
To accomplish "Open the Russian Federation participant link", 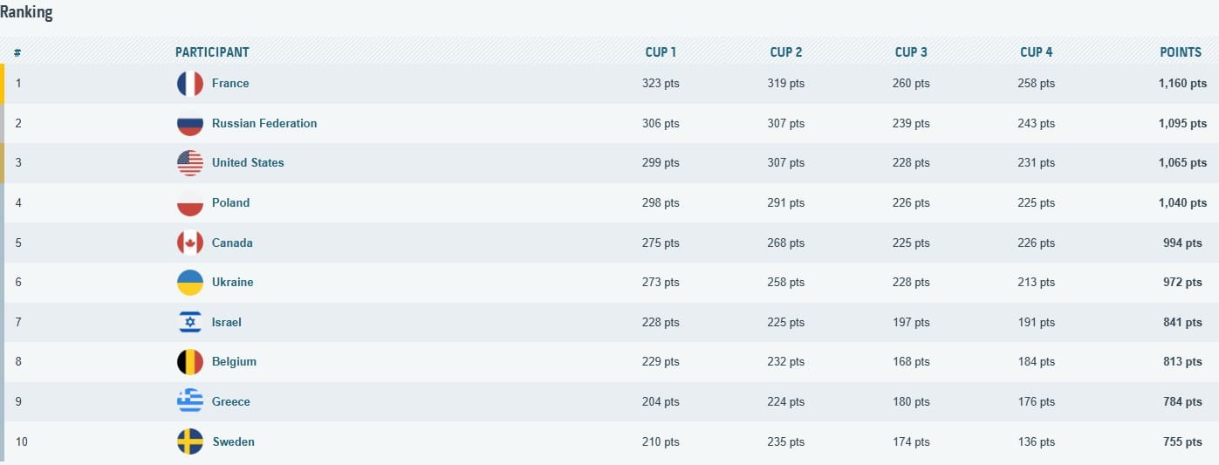I will pyautogui.click(x=264, y=124).
